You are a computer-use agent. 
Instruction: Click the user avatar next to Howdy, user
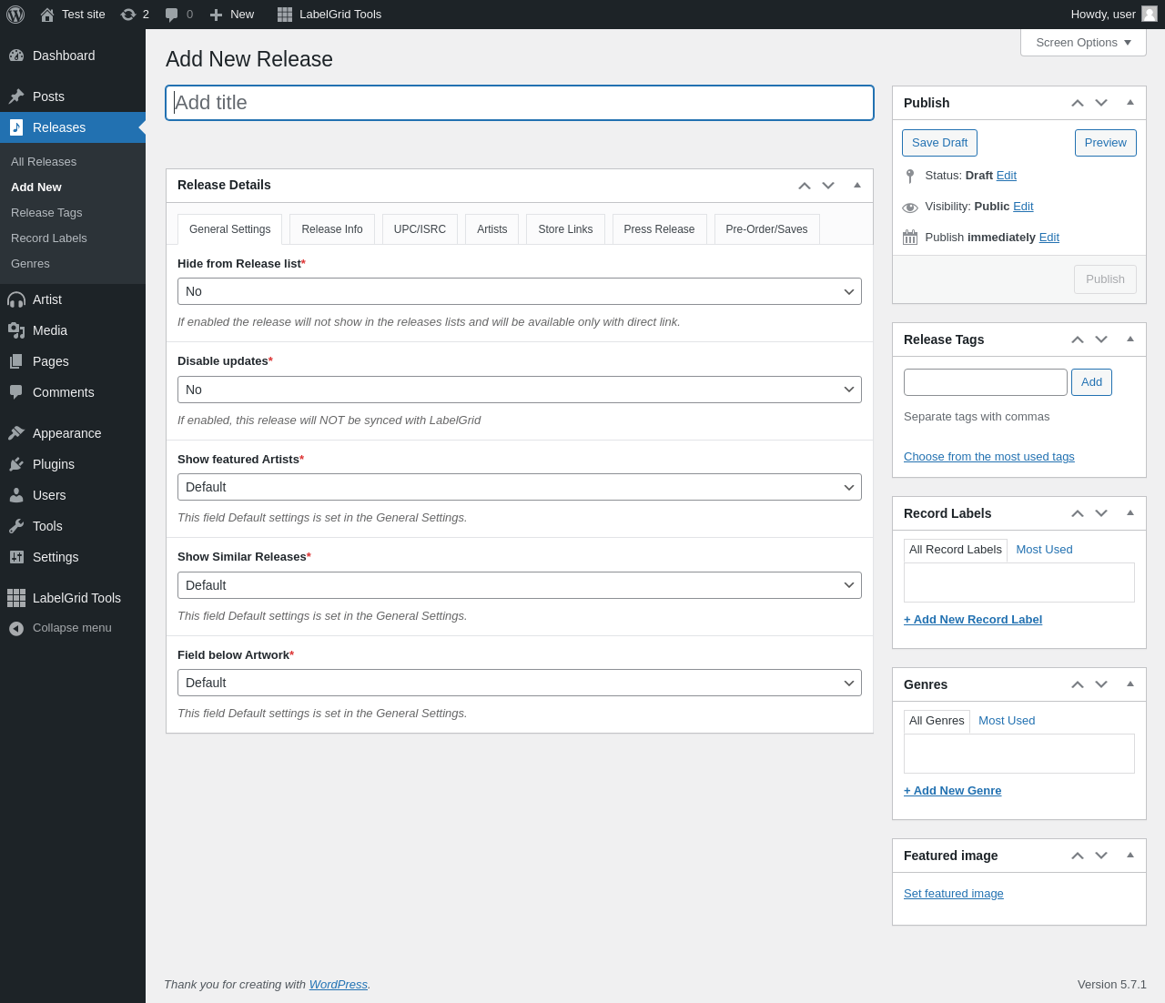(1150, 14)
